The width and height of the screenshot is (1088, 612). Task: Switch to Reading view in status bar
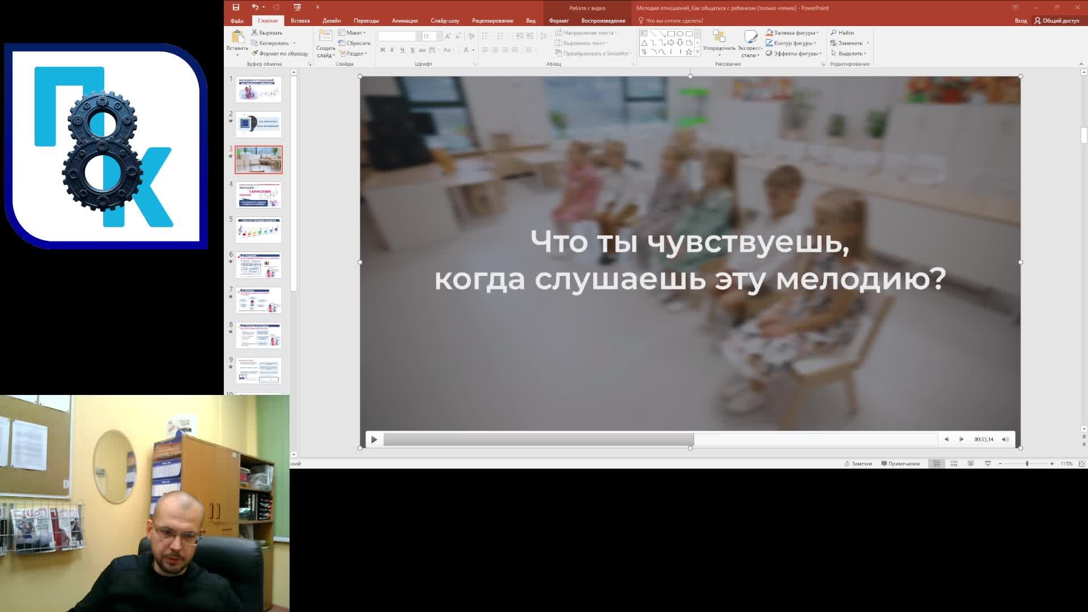tap(970, 463)
